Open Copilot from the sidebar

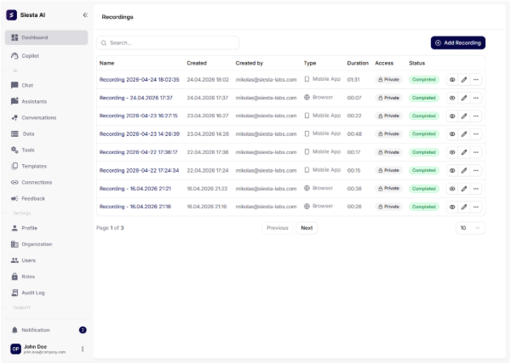tap(30, 55)
